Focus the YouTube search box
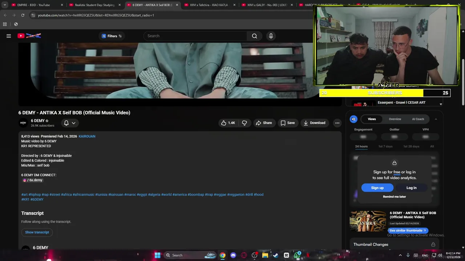The image size is (465, 261). pos(195,36)
